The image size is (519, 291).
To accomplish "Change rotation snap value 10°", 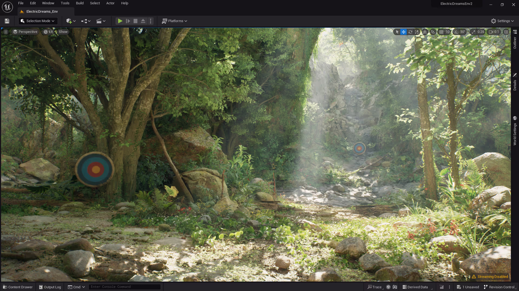I will click(463, 32).
